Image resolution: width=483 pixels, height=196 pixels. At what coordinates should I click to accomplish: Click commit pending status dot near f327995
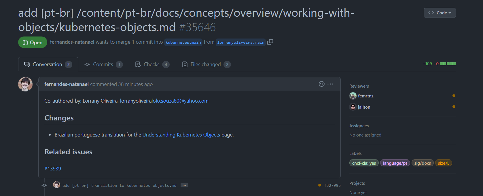[x=320, y=185]
